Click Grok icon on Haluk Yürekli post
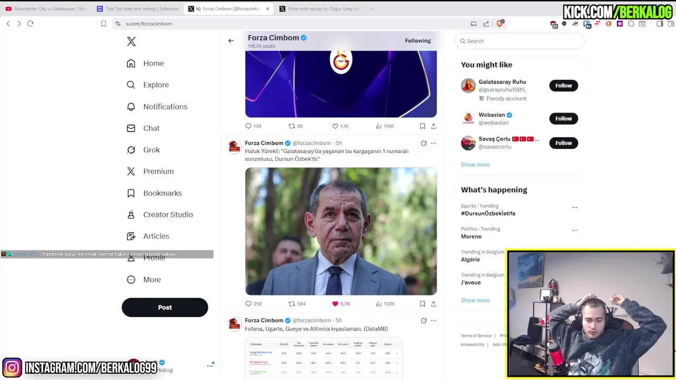This screenshot has height=380, width=676. coord(424,143)
